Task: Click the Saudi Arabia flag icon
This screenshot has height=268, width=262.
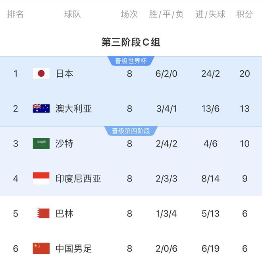Action: 41,143
